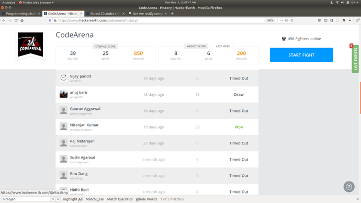This screenshot has height=203, width=361.
Task: Open page actions three-dots menu
Action: pos(281,20)
